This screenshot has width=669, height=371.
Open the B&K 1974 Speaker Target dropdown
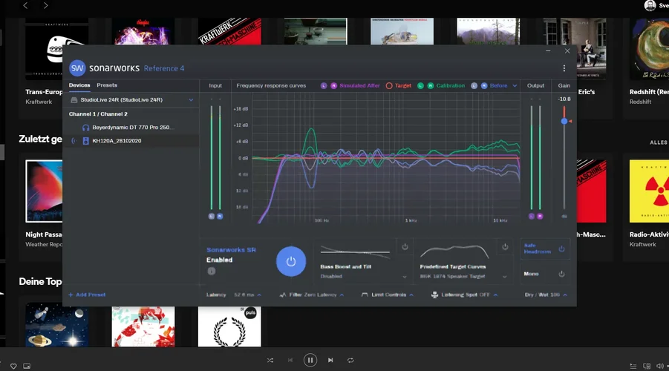pyautogui.click(x=505, y=276)
